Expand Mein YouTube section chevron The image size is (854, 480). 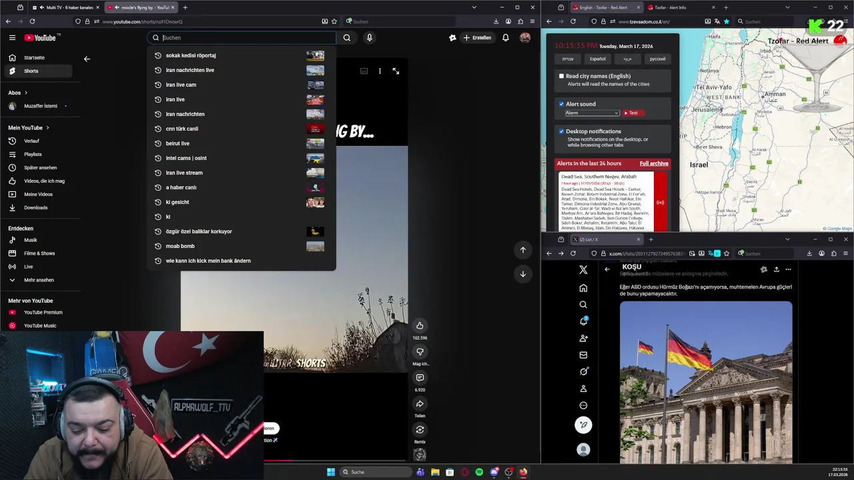48,127
